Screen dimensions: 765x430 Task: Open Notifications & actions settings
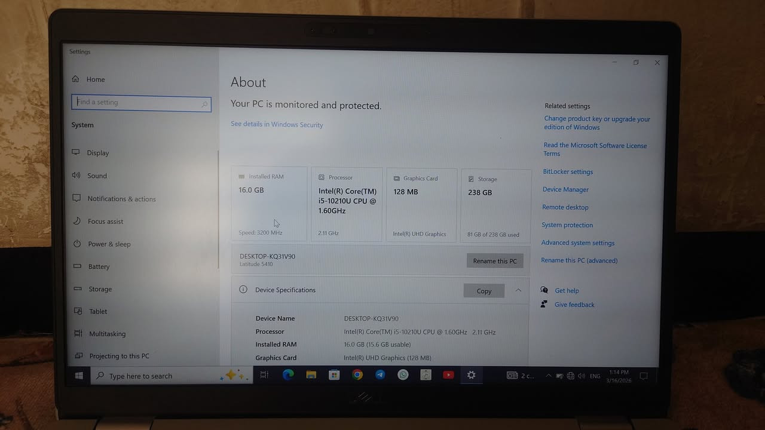click(123, 198)
